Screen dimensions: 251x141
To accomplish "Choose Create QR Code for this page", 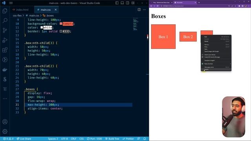I will click(216, 57).
